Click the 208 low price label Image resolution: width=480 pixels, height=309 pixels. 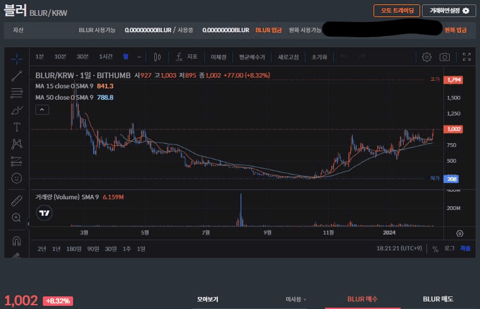[x=451, y=179]
